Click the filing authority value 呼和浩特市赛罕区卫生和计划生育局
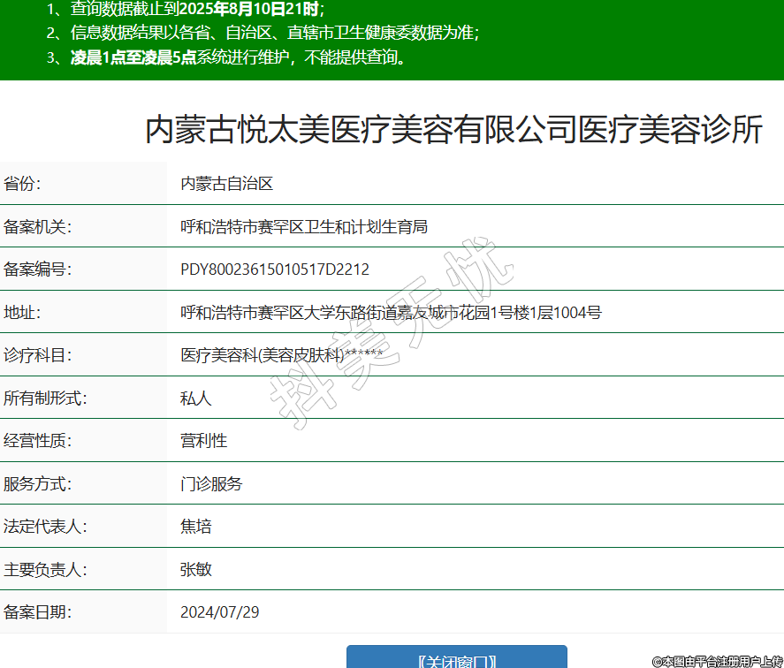Viewport: 784px width, 668px height. click(x=303, y=227)
